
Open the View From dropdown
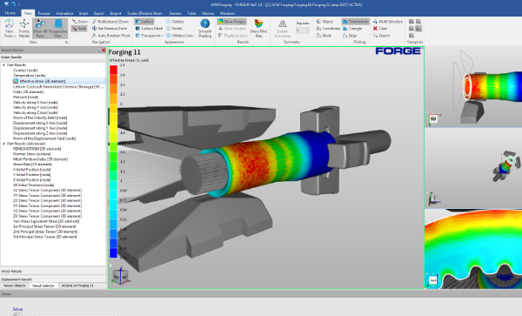[9, 28]
